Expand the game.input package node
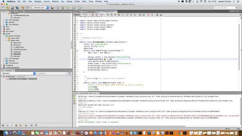This screenshot has height=136, width=242. click(x=6, y=38)
